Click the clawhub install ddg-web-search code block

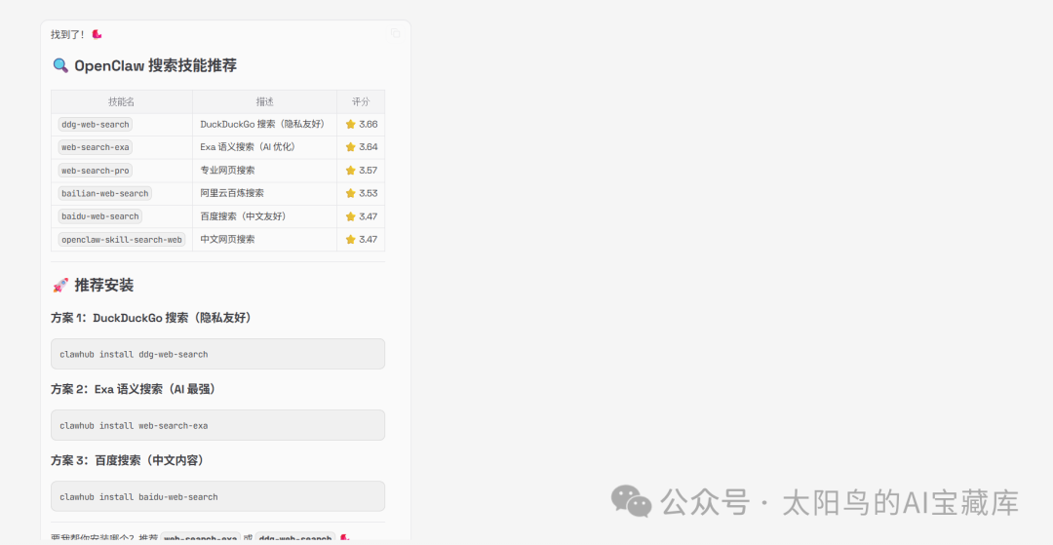pos(217,354)
